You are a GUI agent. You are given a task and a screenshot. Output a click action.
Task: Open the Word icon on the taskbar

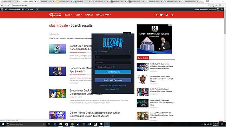pyautogui.click(x=89, y=124)
